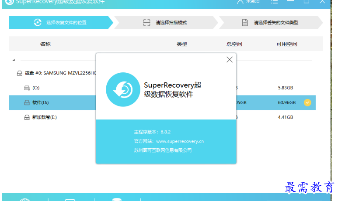Click the 软件(D:) drive icon
The image size is (338, 201).
(27, 102)
